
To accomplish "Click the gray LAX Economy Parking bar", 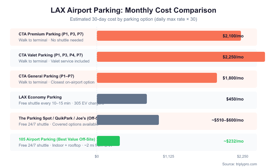I will [x=122, y=99].
